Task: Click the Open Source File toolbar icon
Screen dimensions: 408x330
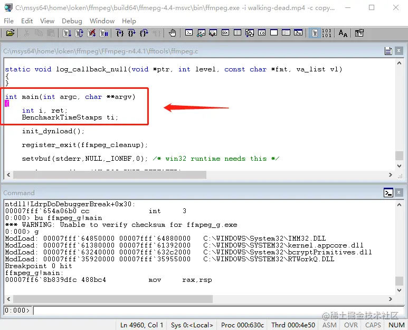Action: [x=10, y=33]
